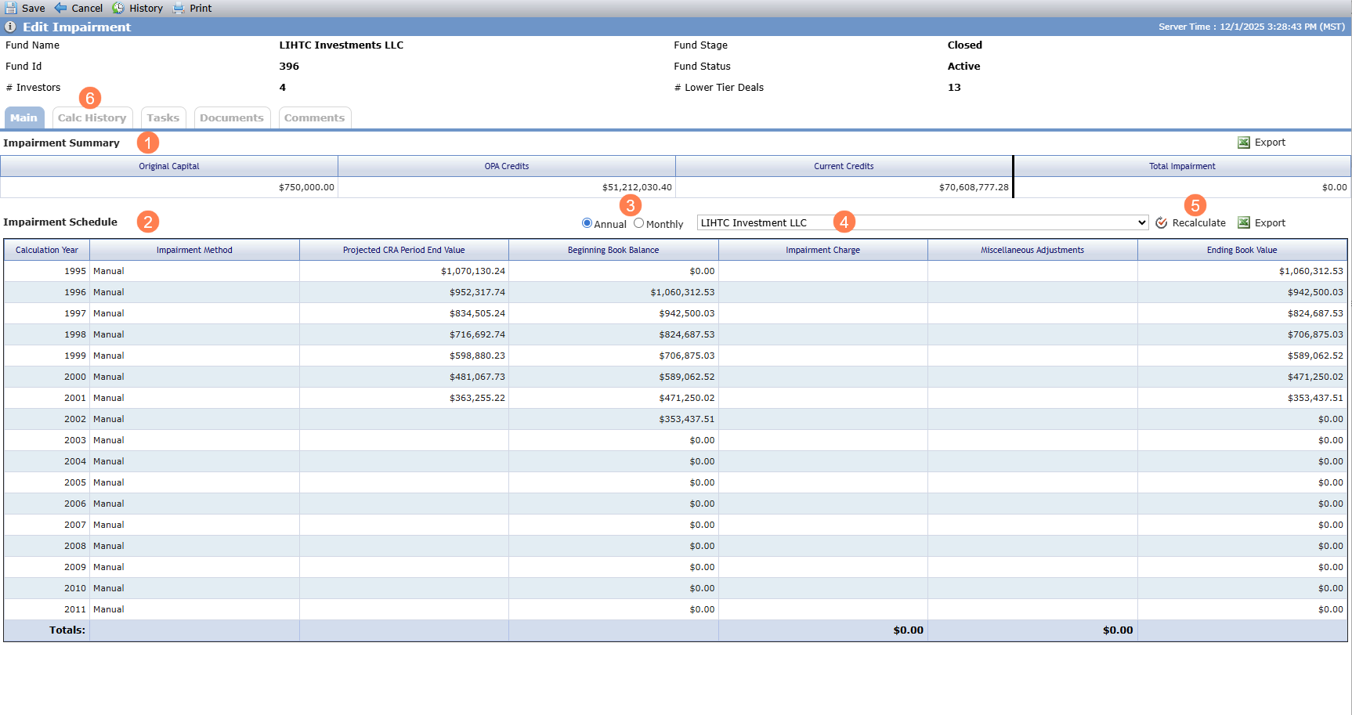Viewport: 1352px width, 715px height.
Task: Click the Miscellaneous Adjustments column header
Action: point(1032,250)
